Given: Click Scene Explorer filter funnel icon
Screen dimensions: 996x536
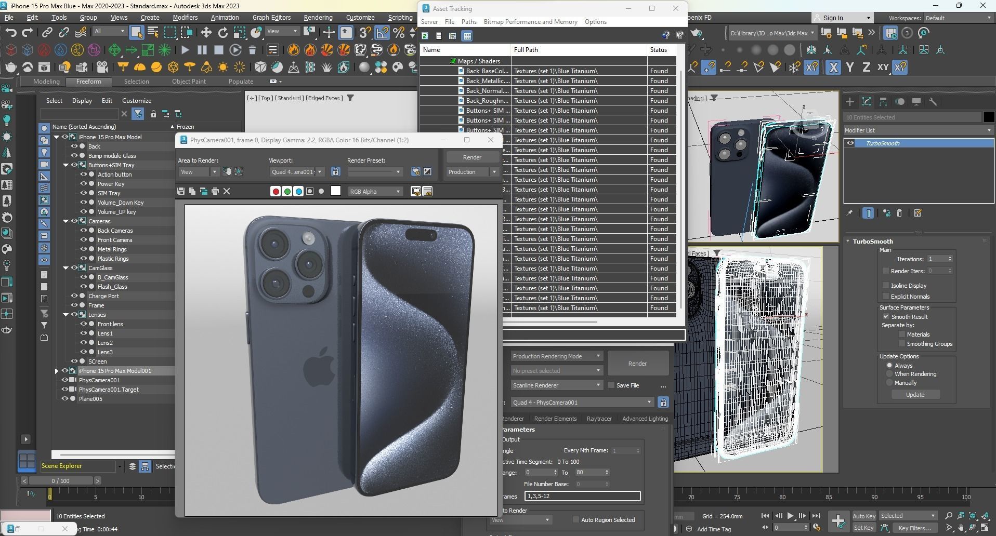Looking at the screenshot, I should click(x=138, y=114).
